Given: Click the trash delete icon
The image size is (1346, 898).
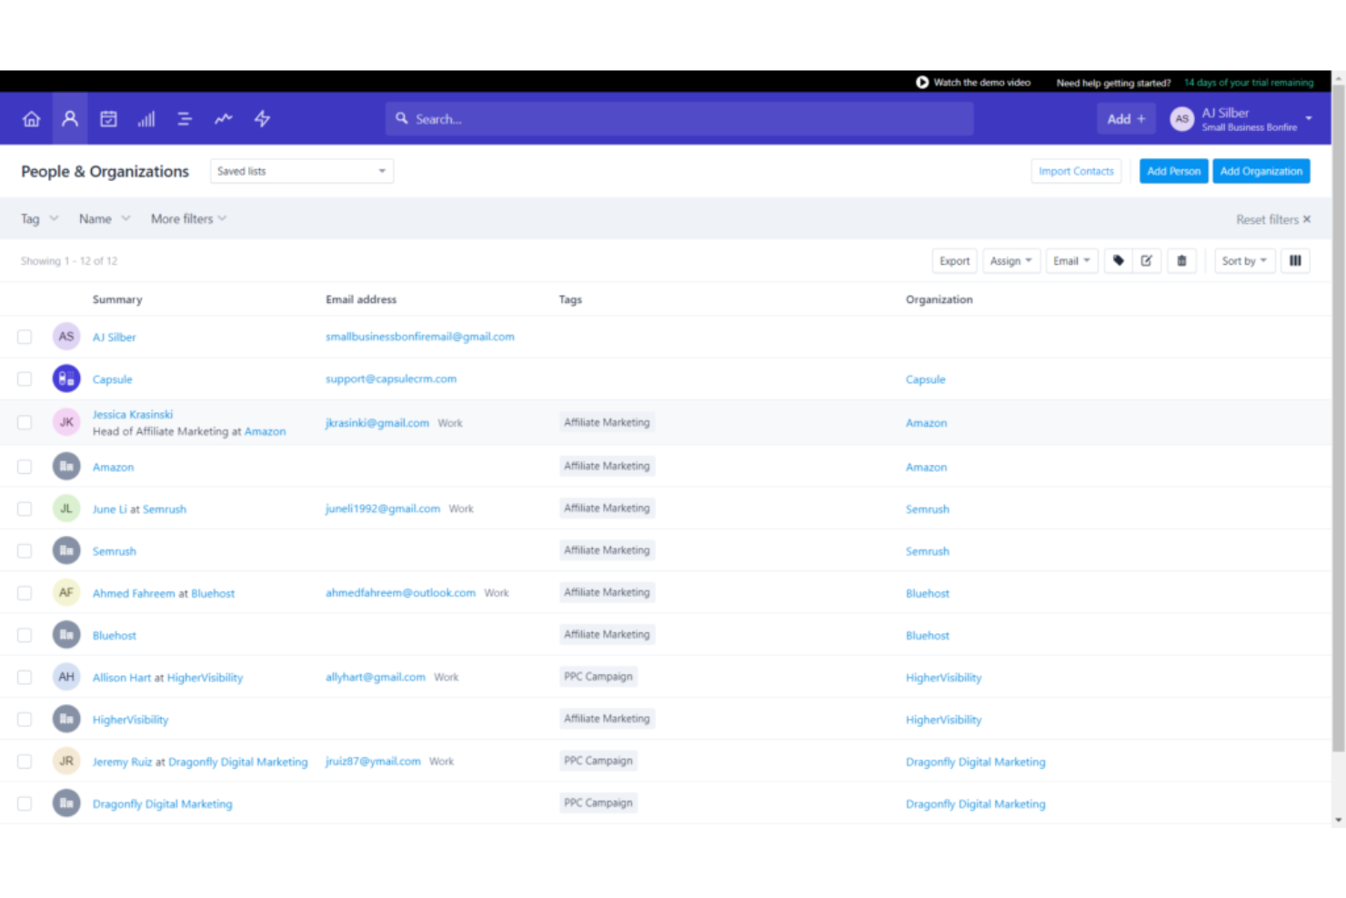Looking at the screenshot, I should [x=1181, y=261].
